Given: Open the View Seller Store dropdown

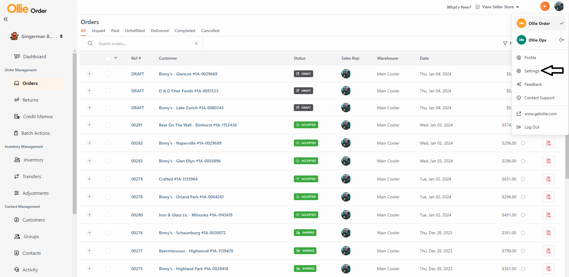Looking at the screenshot, I should (x=497, y=7).
